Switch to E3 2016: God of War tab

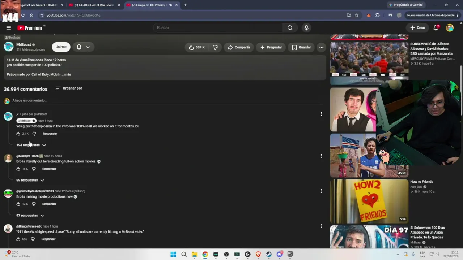pyautogui.click(x=94, y=5)
